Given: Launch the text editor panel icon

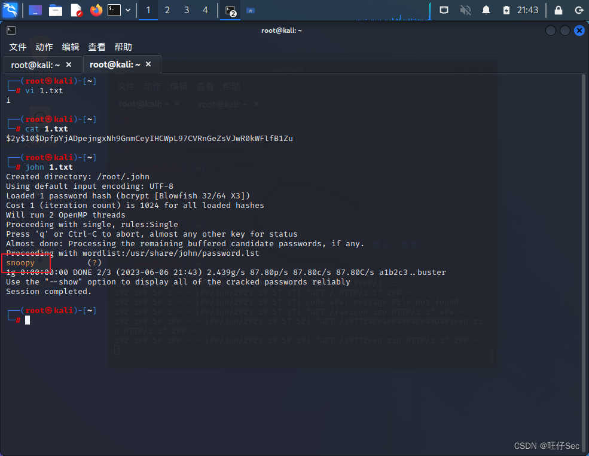Looking at the screenshot, I should click(x=77, y=10).
